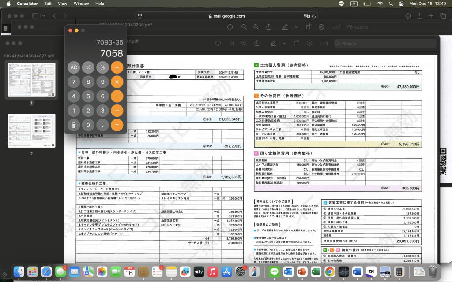Image resolution: width=452 pixels, height=282 pixels.
Task: Select page 2 thumbnail in the sidebar
Action: [31, 131]
